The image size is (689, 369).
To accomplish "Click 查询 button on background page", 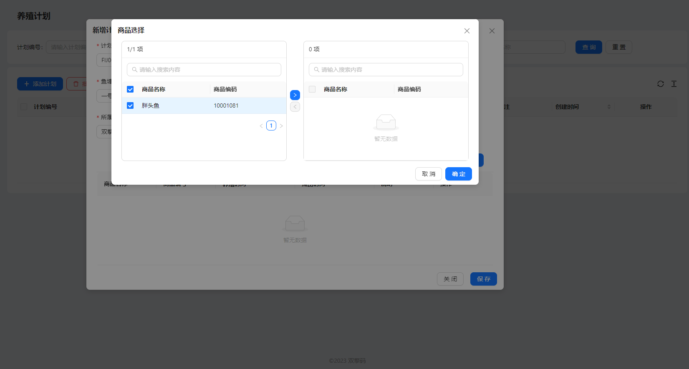I will coord(589,47).
